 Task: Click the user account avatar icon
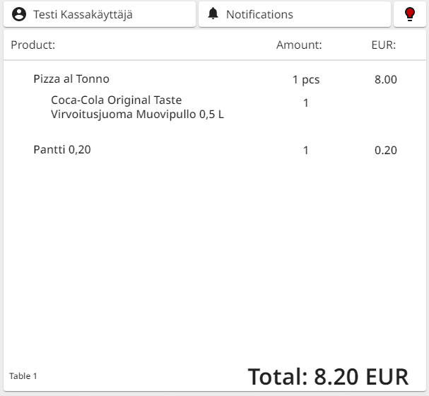pyautogui.click(x=19, y=14)
